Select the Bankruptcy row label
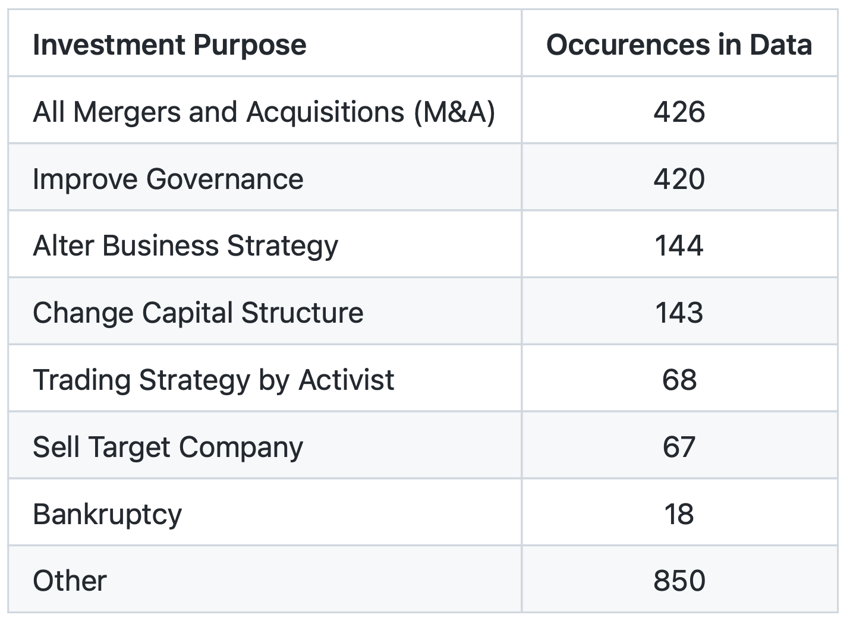This screenshot has width=850, height=624. tap(108, 515)
